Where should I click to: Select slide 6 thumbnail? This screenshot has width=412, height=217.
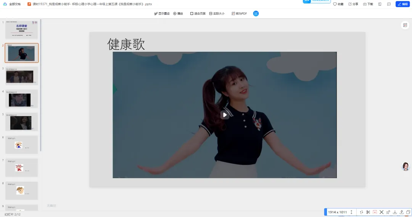(x=21, y=145)
